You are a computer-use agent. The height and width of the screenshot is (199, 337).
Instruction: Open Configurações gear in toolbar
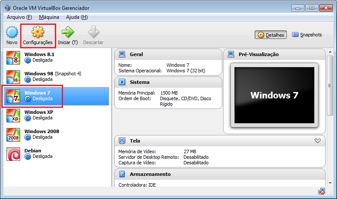[38, 32]
